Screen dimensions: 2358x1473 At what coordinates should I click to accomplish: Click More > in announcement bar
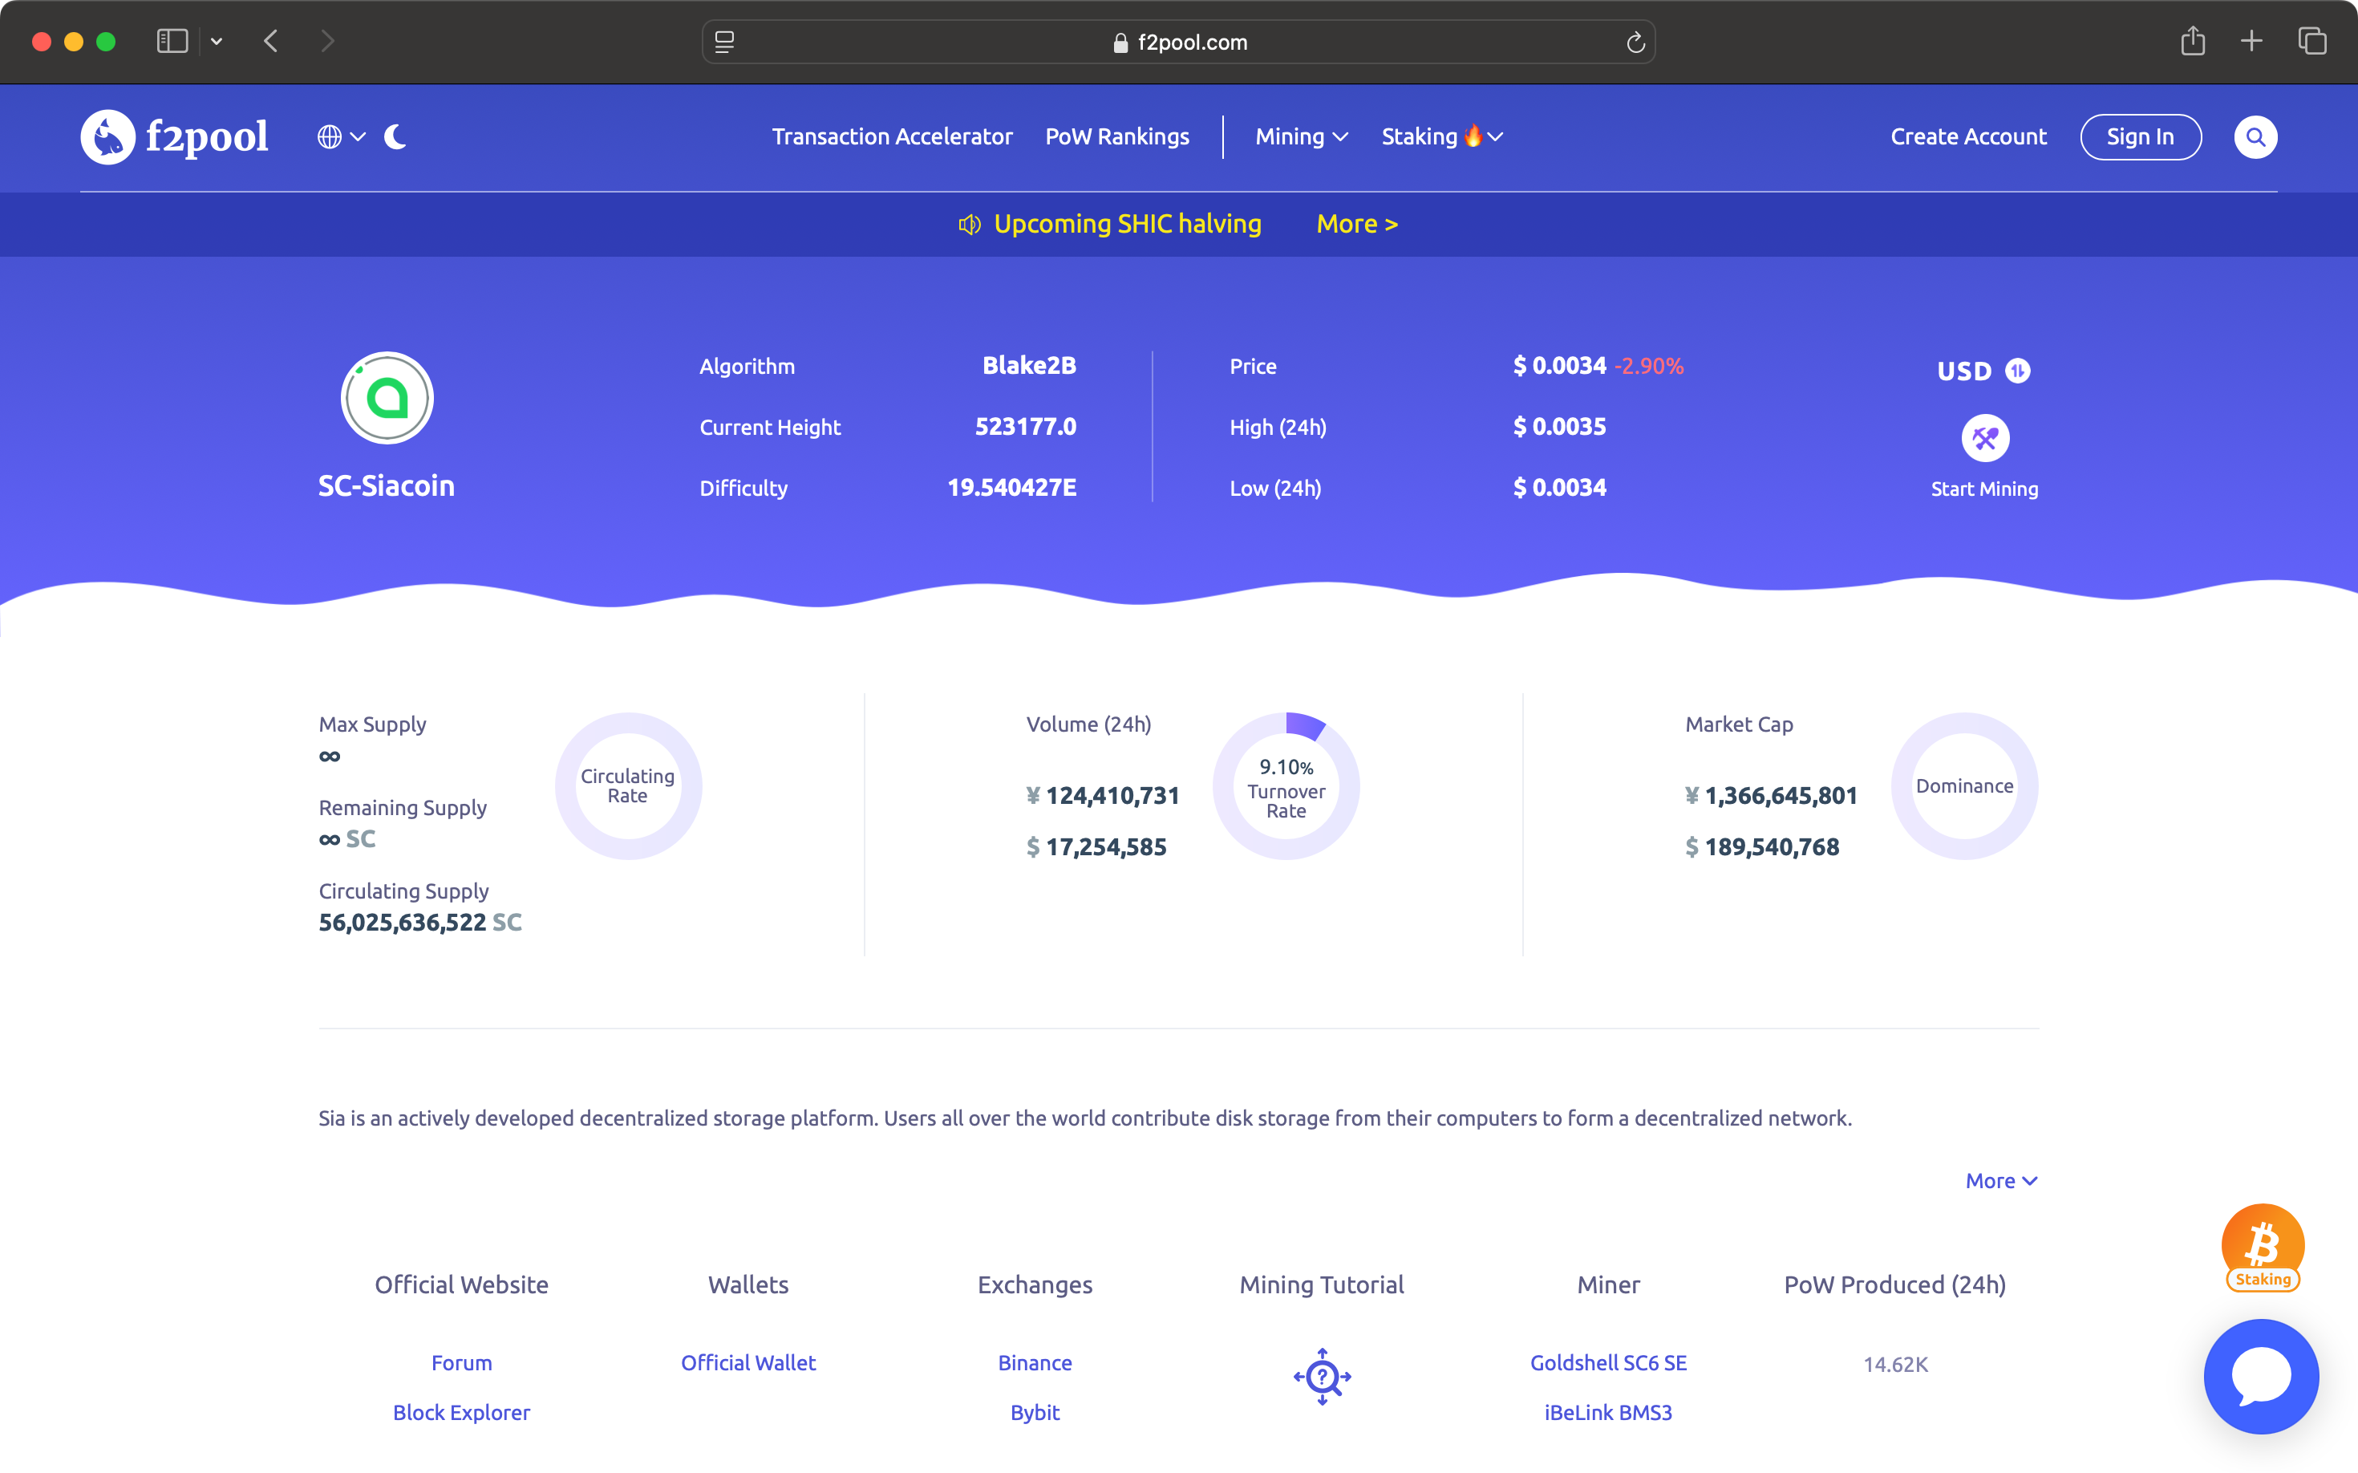click(x=1357, y=224)
